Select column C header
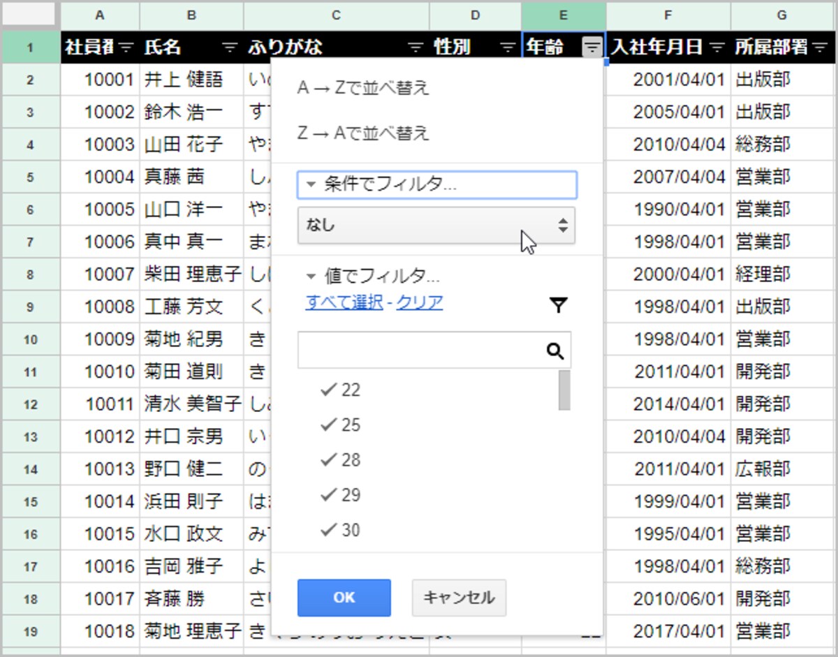 coord(337,15)
